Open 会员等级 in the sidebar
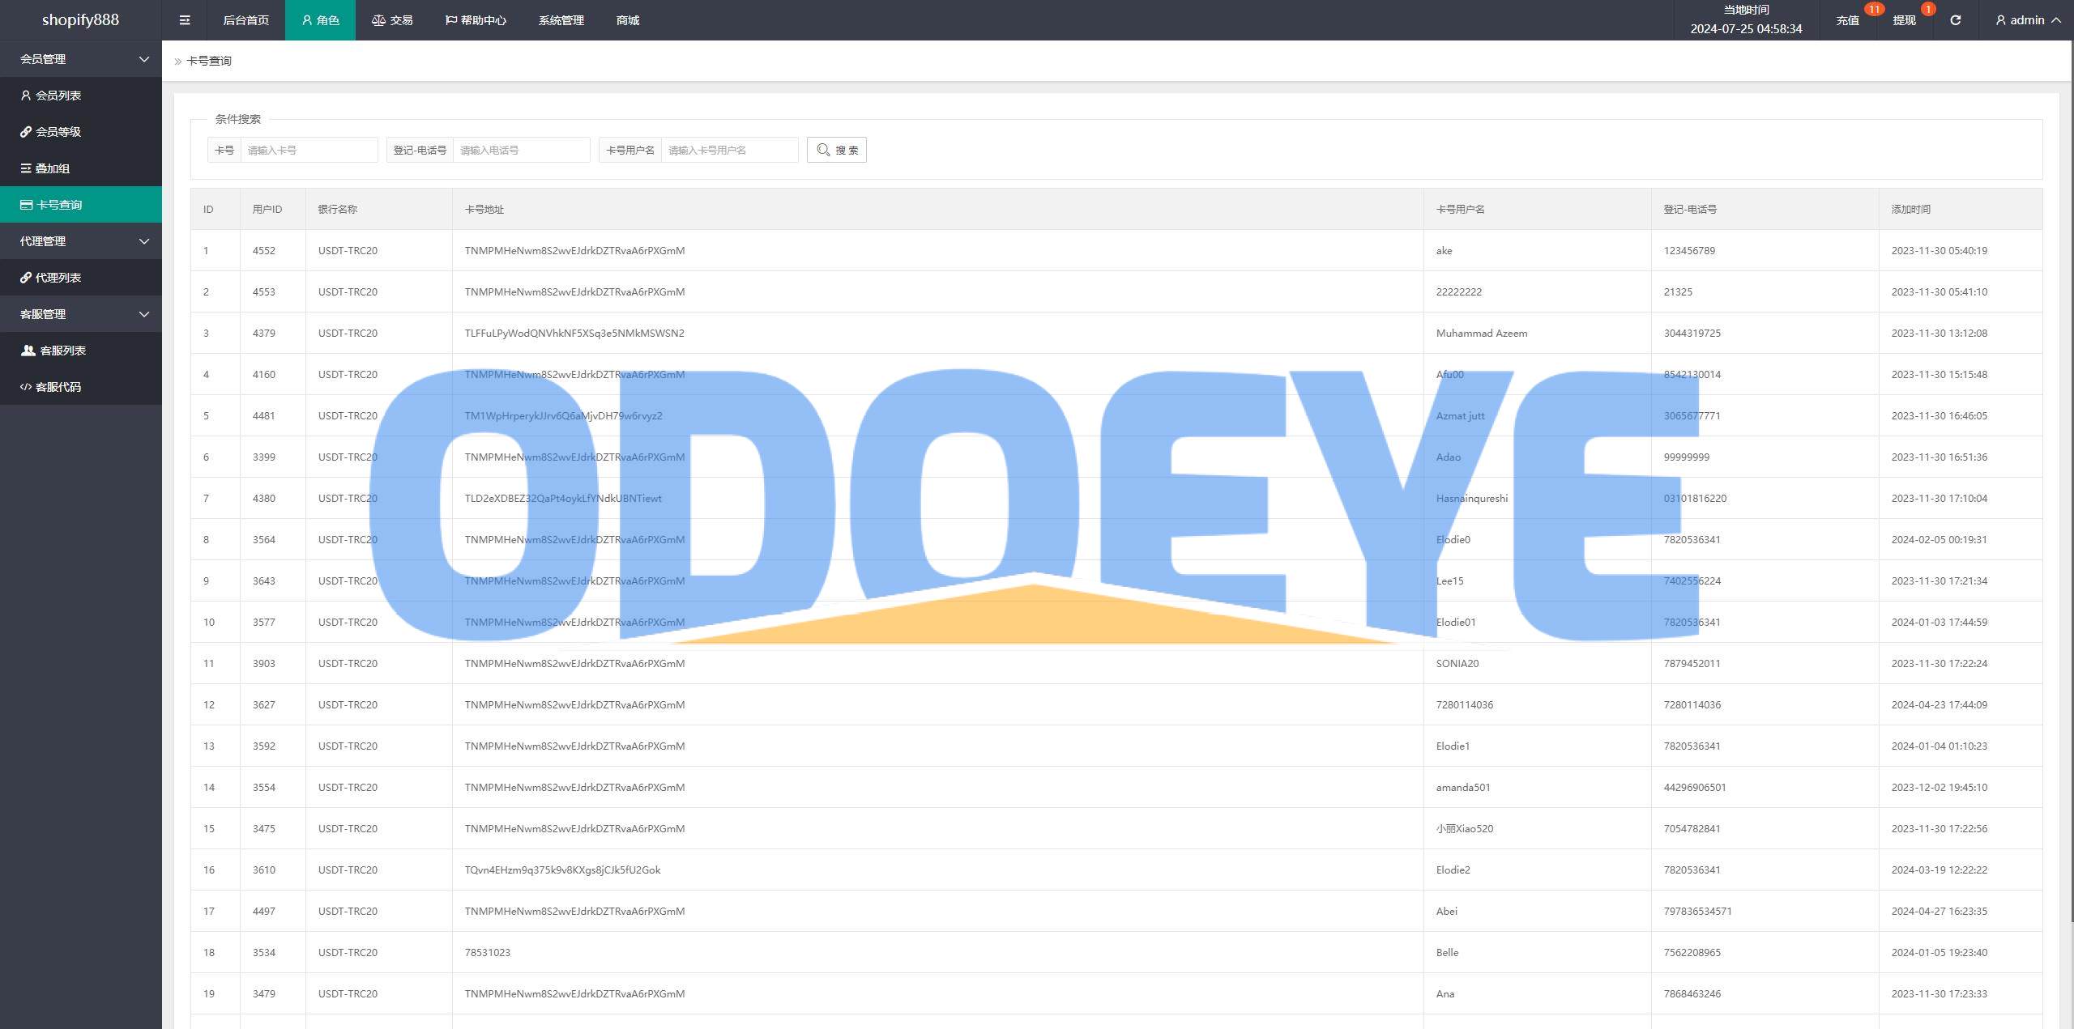The width and height of the screenshot is (2074, 1029). point(81,132)
